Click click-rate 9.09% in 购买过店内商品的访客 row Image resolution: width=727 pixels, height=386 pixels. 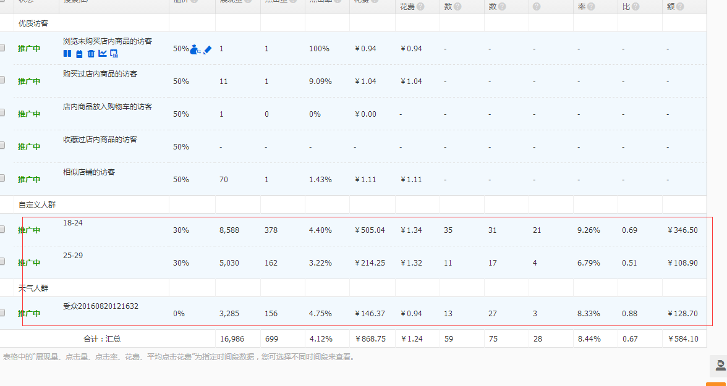pos(320,82)
